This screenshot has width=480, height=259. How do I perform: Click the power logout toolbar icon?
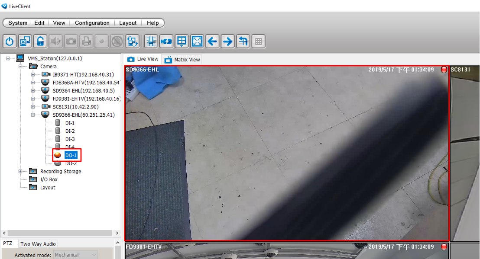(10, 42)
